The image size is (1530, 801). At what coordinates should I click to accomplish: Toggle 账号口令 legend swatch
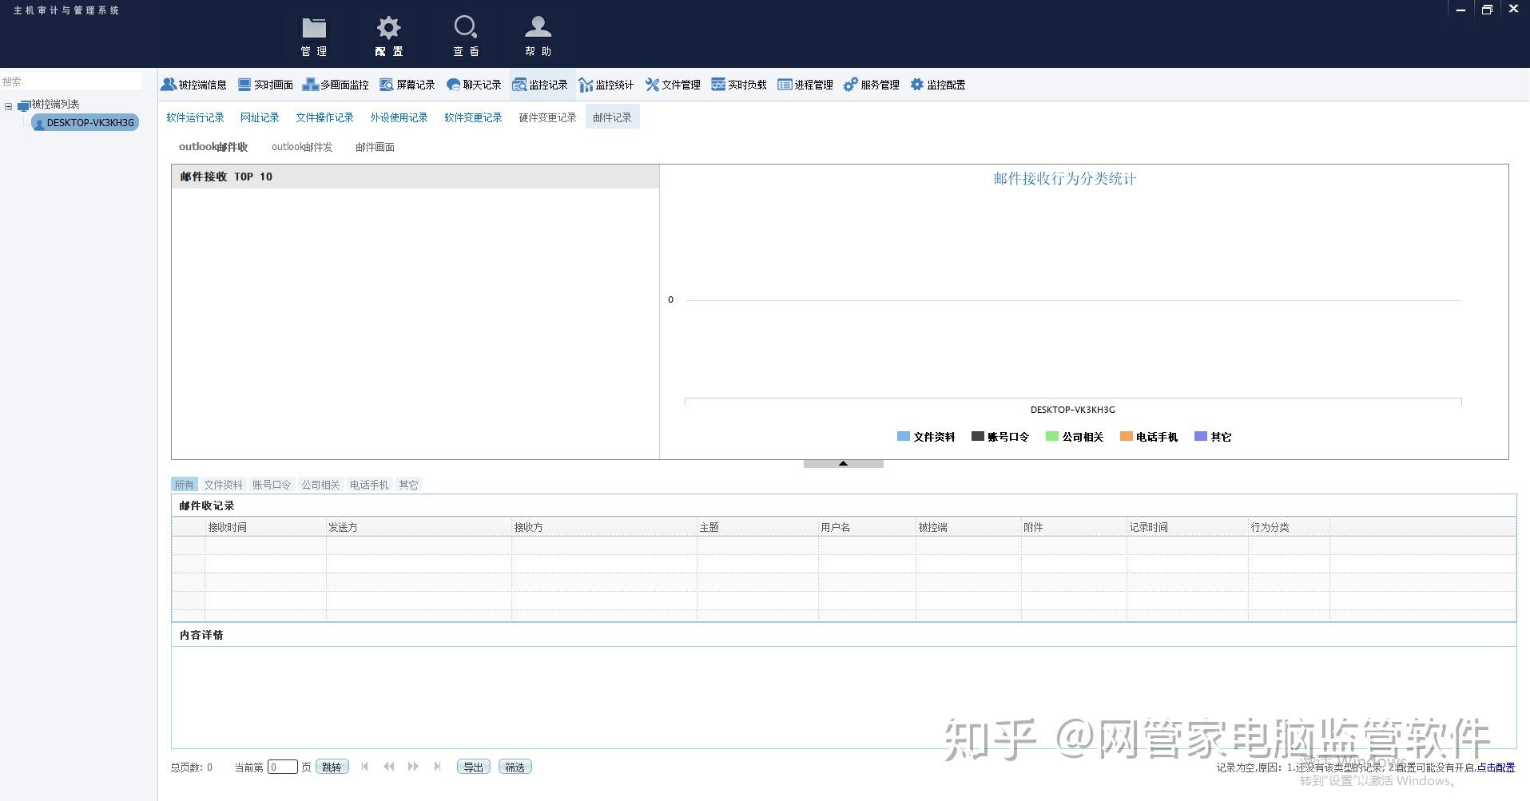pos(977,437)
